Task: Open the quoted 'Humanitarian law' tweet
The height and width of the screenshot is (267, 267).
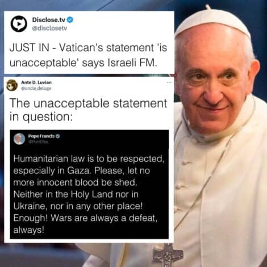Action: (89, 184)
